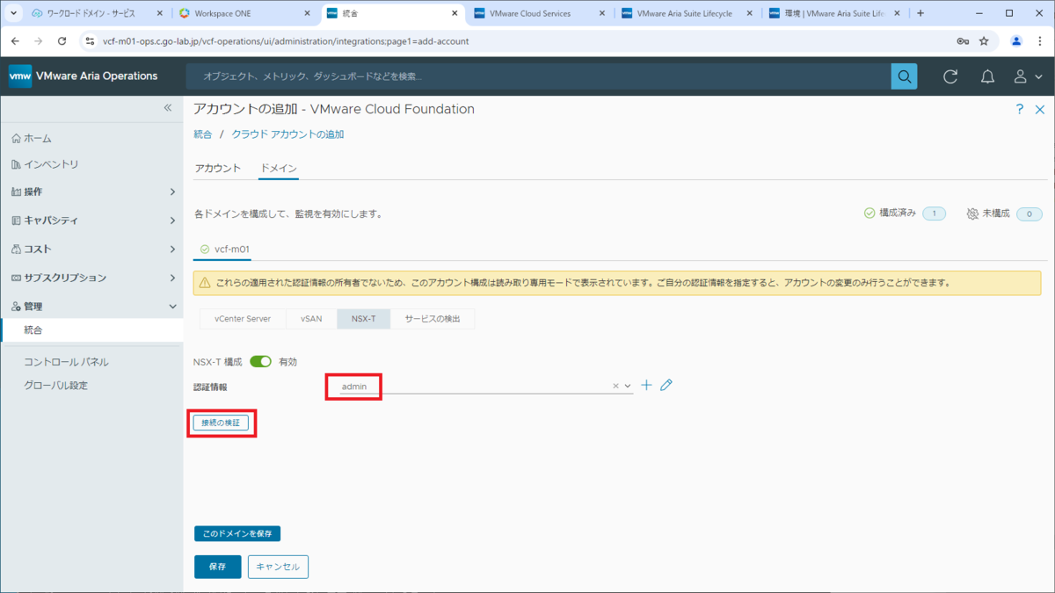This screenshot has width=1055, height=593.
Task: Open the Chrome profile icon
Action: tap(1016, 41)
